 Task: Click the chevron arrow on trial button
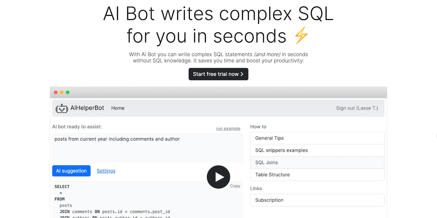click(x=242, y=74)
